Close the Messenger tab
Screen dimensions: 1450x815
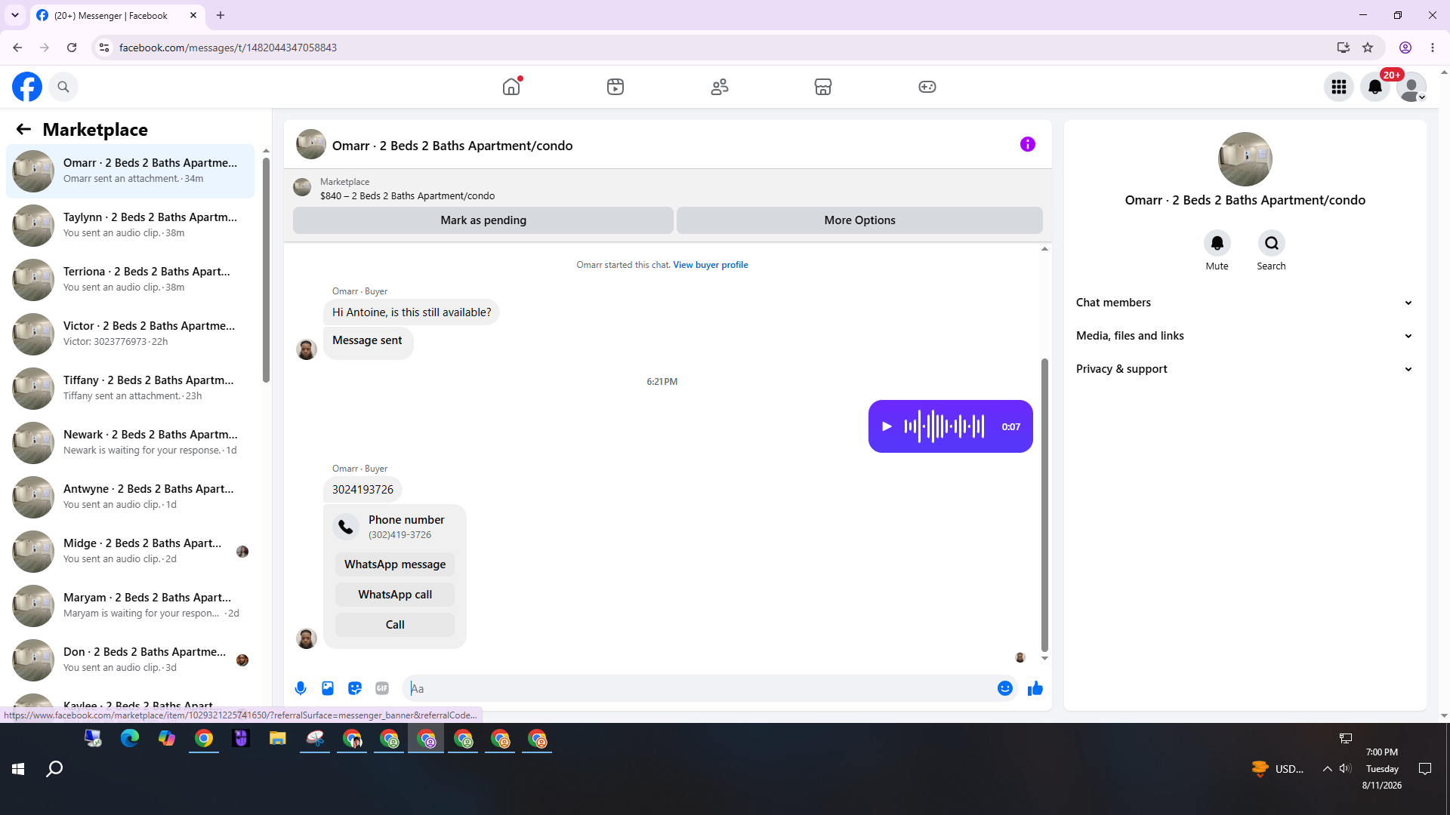[193, 15]
